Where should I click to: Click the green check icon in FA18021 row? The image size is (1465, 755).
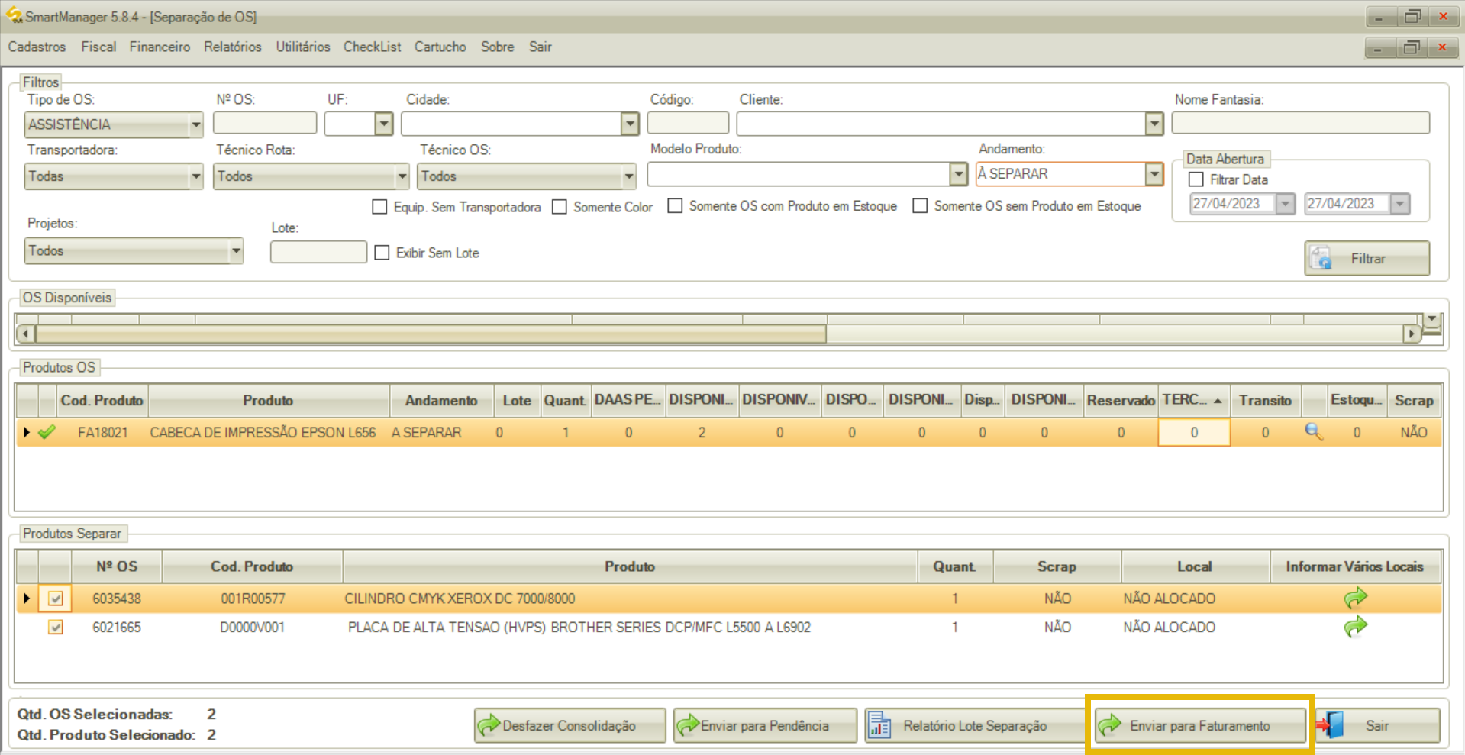[47, 432]
